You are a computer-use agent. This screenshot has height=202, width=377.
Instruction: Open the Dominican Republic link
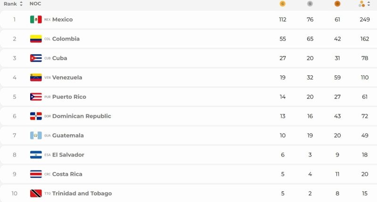[x=82, y=116]
